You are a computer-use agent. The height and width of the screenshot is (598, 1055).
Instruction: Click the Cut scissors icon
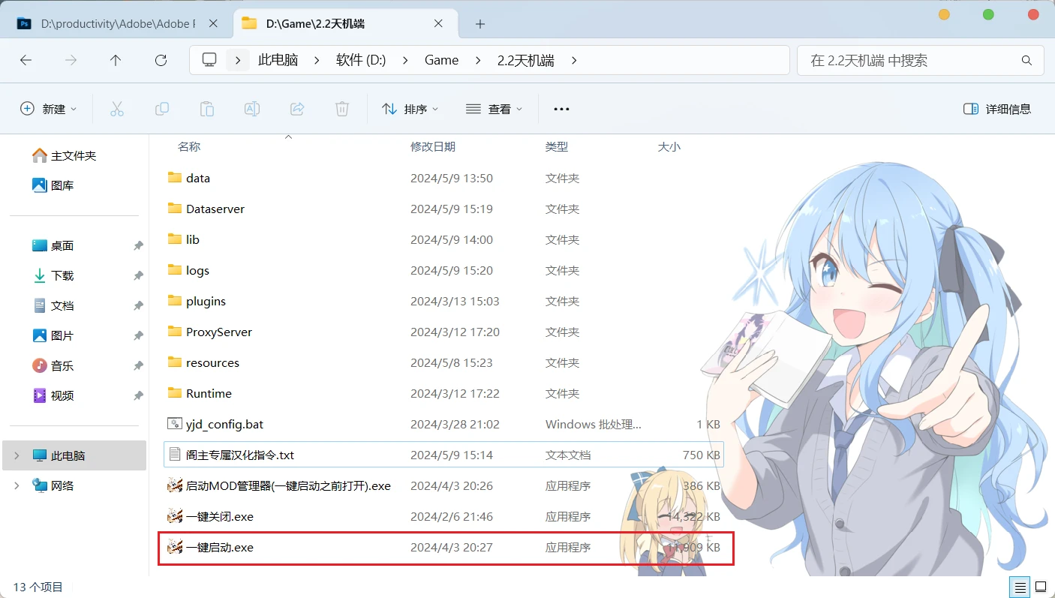click(x=117, y=109)
